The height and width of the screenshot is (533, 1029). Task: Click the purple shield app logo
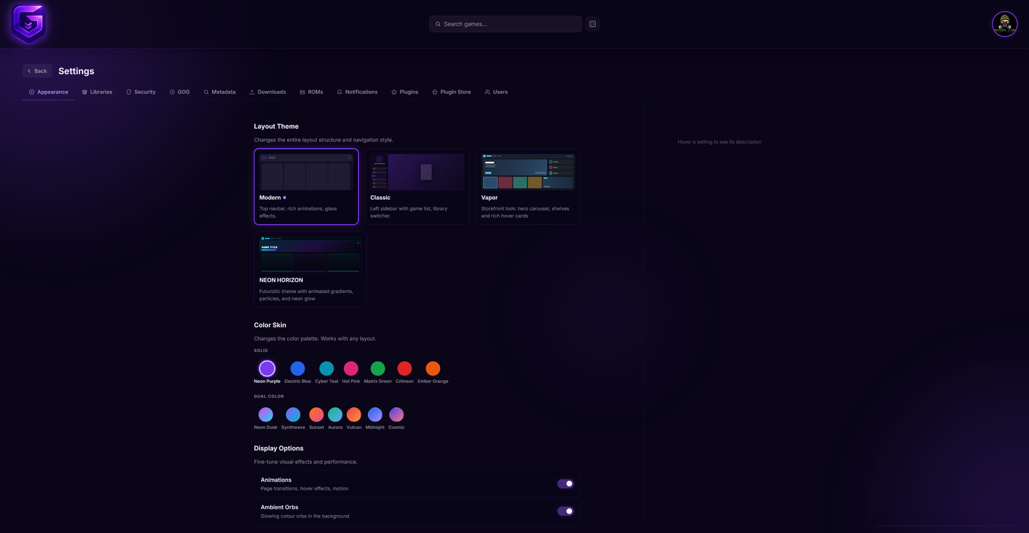pyautogui.click(x=28, y=24)
